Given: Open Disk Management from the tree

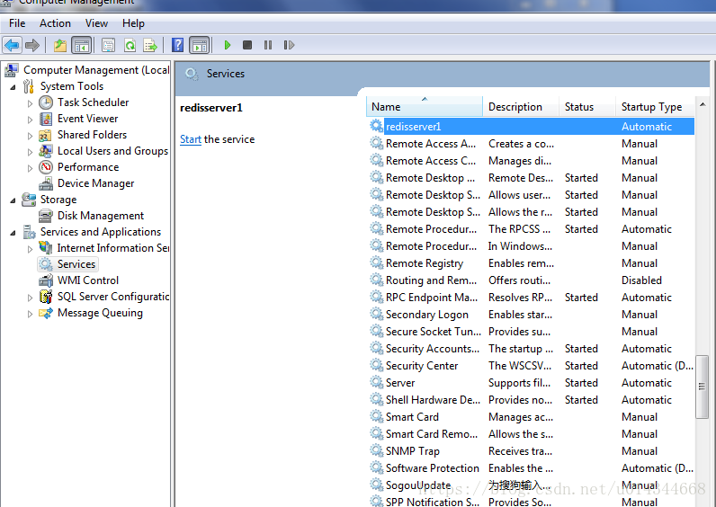Looking at the screenshot, I should 101,216.
